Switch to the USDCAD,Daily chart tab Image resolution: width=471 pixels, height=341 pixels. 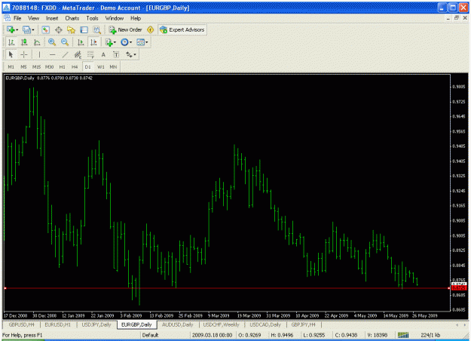[265, 324]
